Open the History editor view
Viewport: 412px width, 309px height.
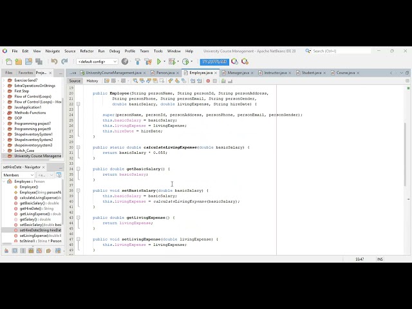pyautogui.click(x=92, y=81)
